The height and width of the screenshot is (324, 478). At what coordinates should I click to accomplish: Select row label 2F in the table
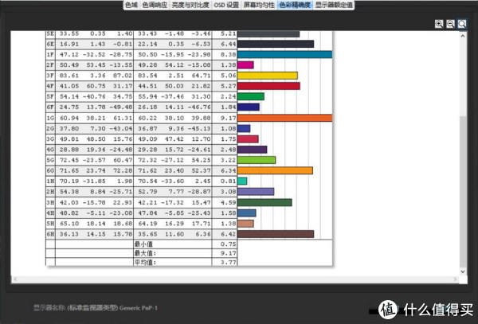coord(50,64)
